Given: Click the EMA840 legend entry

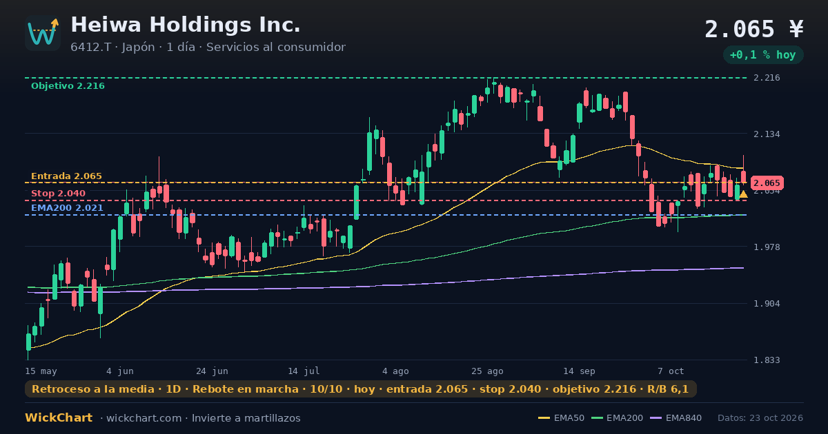Looking at the screenshot, I should pos(677,418).
